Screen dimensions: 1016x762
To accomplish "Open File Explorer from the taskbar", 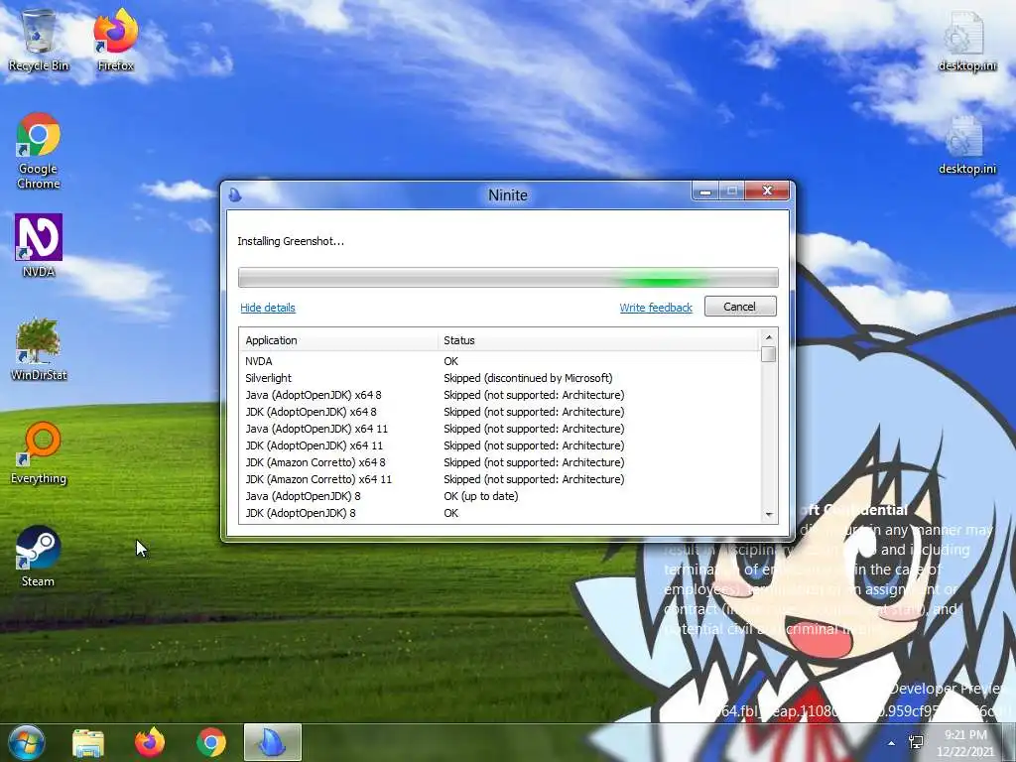I will coord(88,742).
